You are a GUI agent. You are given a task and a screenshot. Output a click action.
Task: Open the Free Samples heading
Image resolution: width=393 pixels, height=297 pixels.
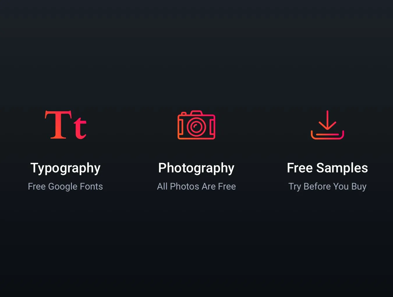327,168
